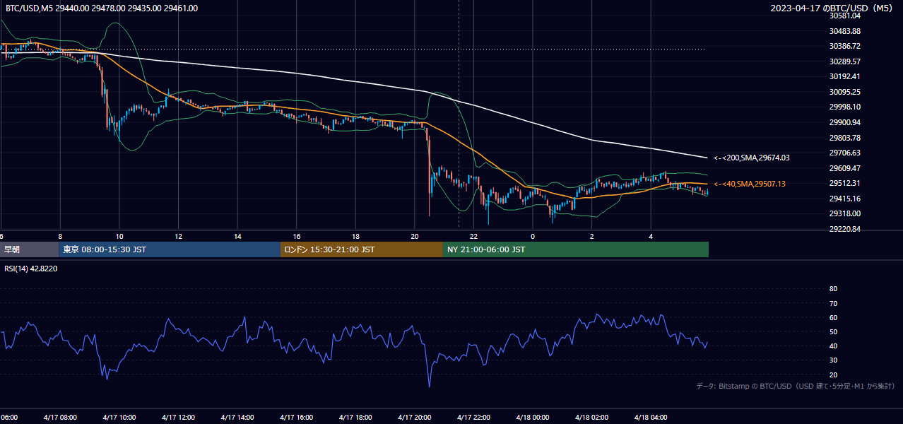This screenshot has width=903, height=424.
Task: Click the 4/17 16:00 time label
Action: 296,418
